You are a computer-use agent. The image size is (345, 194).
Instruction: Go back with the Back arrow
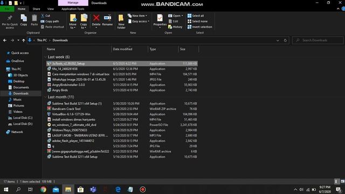tap(5, 40)
